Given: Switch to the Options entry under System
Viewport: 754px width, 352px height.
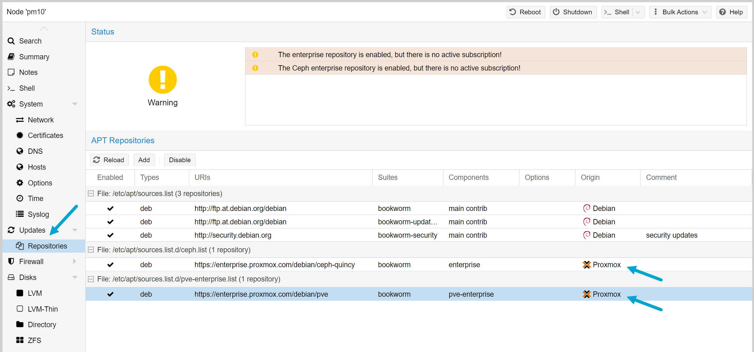Looking at the screenshot, I should tap(20, 183).
